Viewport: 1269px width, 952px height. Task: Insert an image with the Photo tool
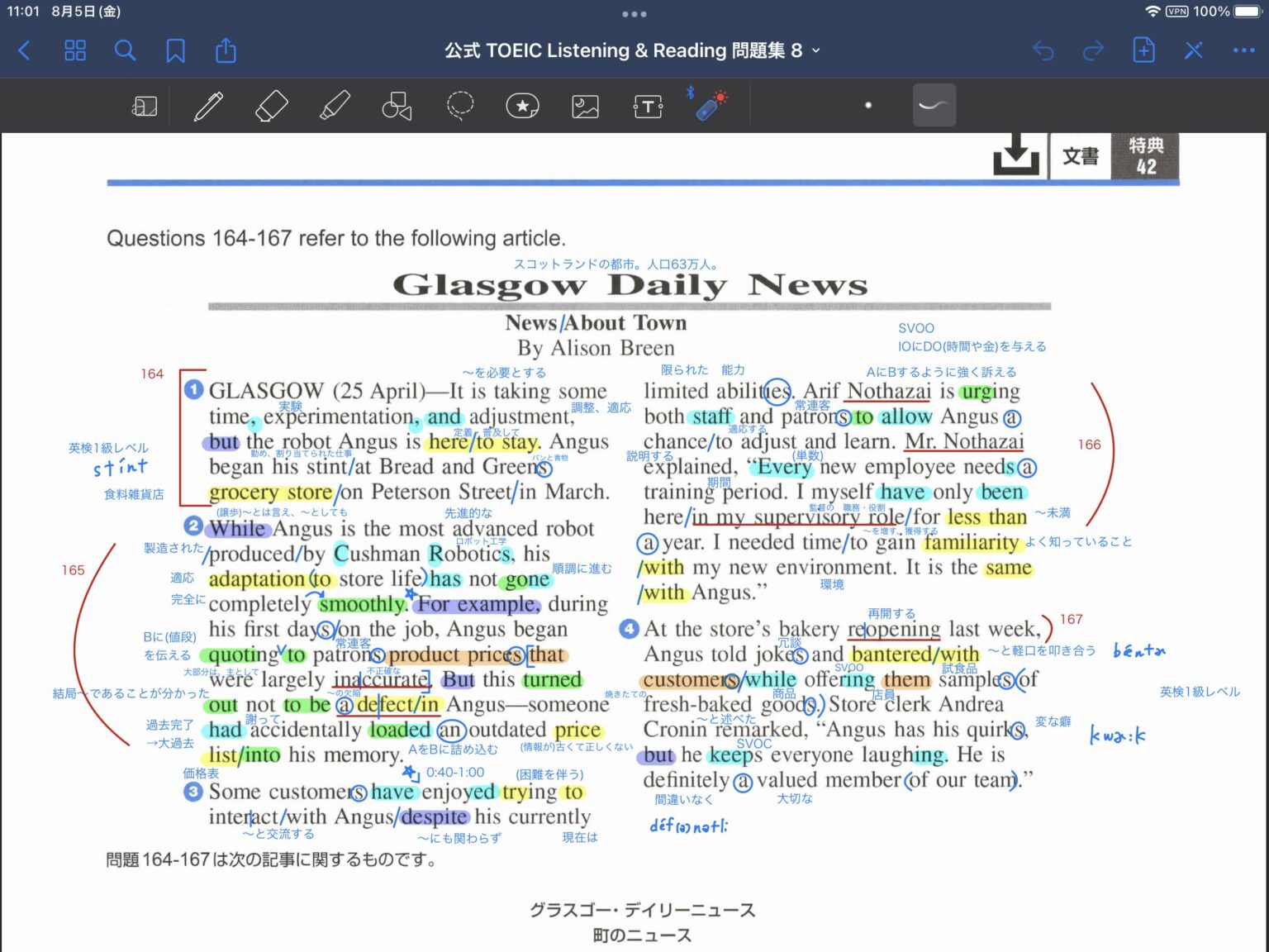tap(586, 106)
